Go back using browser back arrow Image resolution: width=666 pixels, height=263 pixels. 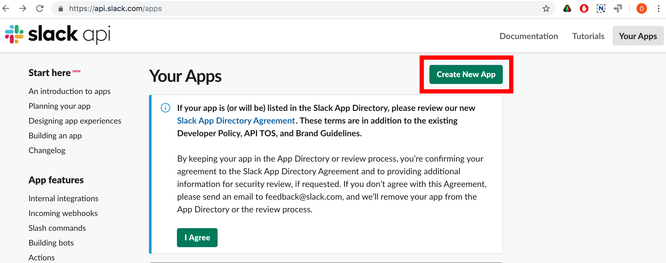6,8
